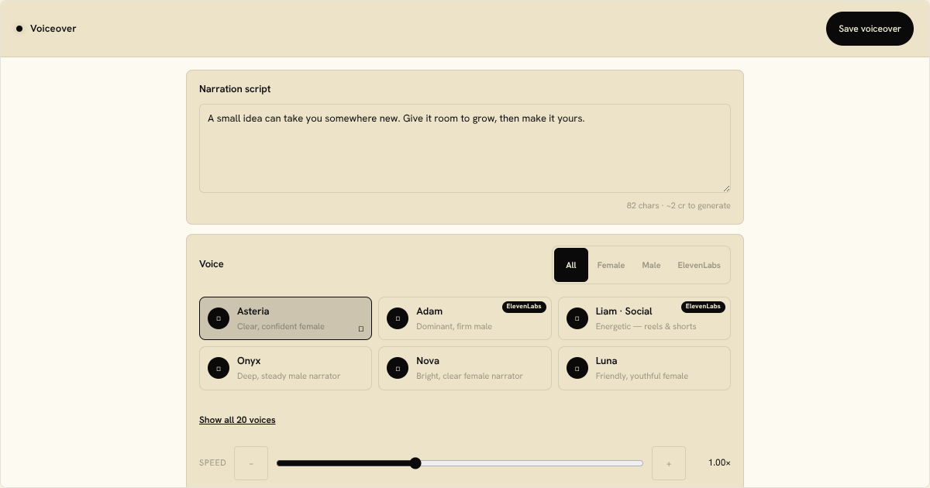Filter voices by ElevenLabs tab
This screenshot has width=930, height=488.
click(x=699, y=265)
